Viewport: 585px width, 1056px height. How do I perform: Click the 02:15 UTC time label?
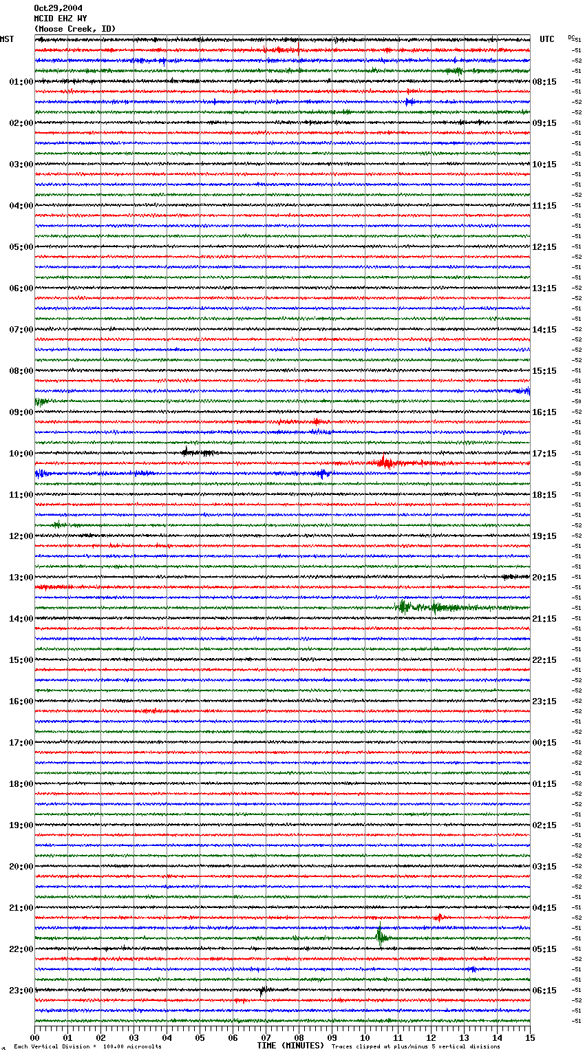tap(544, 825)
